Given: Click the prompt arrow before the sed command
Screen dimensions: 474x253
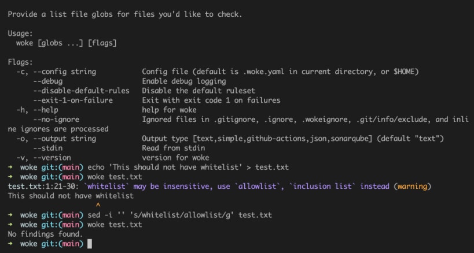Looking at the screenshot, I should [10, 215].
